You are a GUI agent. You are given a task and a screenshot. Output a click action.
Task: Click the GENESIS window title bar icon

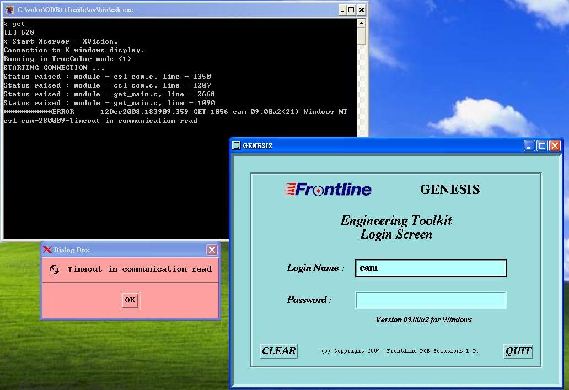click(236, 145)
